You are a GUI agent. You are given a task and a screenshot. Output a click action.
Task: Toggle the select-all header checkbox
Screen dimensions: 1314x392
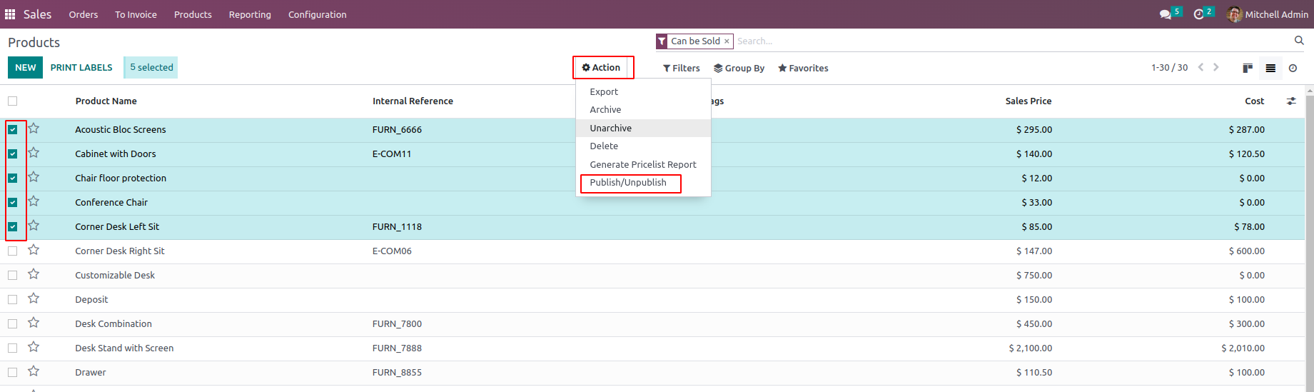click(x=13, y=101)
